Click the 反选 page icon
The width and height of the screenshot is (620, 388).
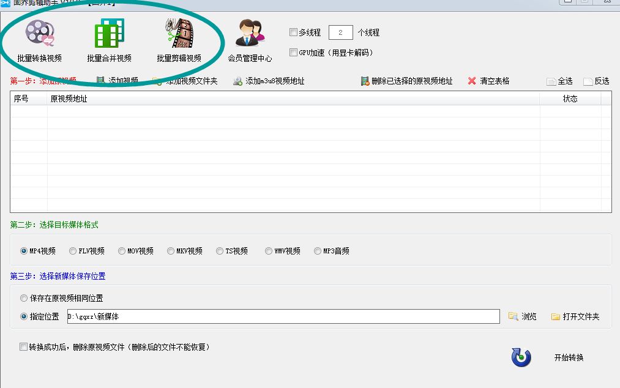point(588,81)
